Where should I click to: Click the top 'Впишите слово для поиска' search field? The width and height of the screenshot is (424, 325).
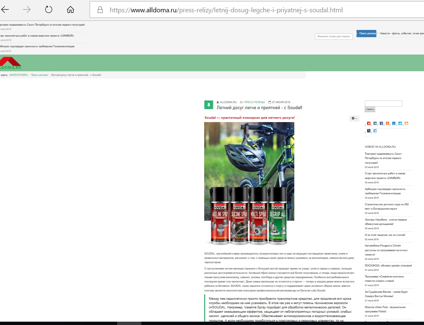tap(334, 36)
